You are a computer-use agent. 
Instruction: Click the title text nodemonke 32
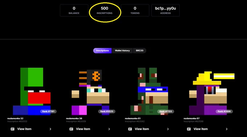tap(15, 118)
